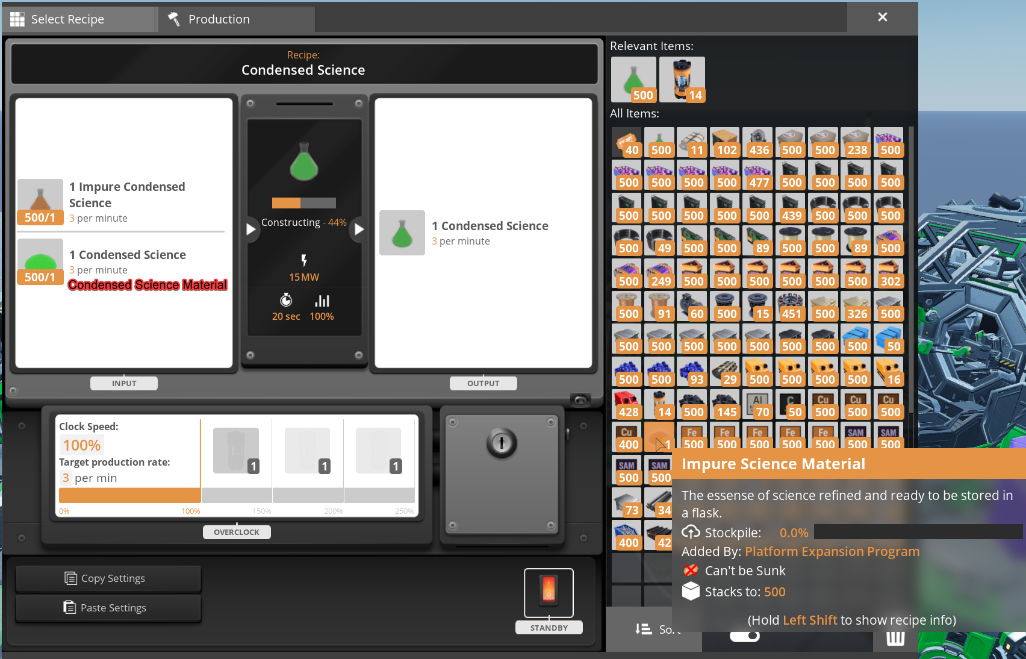Click the overclock slider at 150% mark
The image size is (1026, 659).
(x=272, y=495)
